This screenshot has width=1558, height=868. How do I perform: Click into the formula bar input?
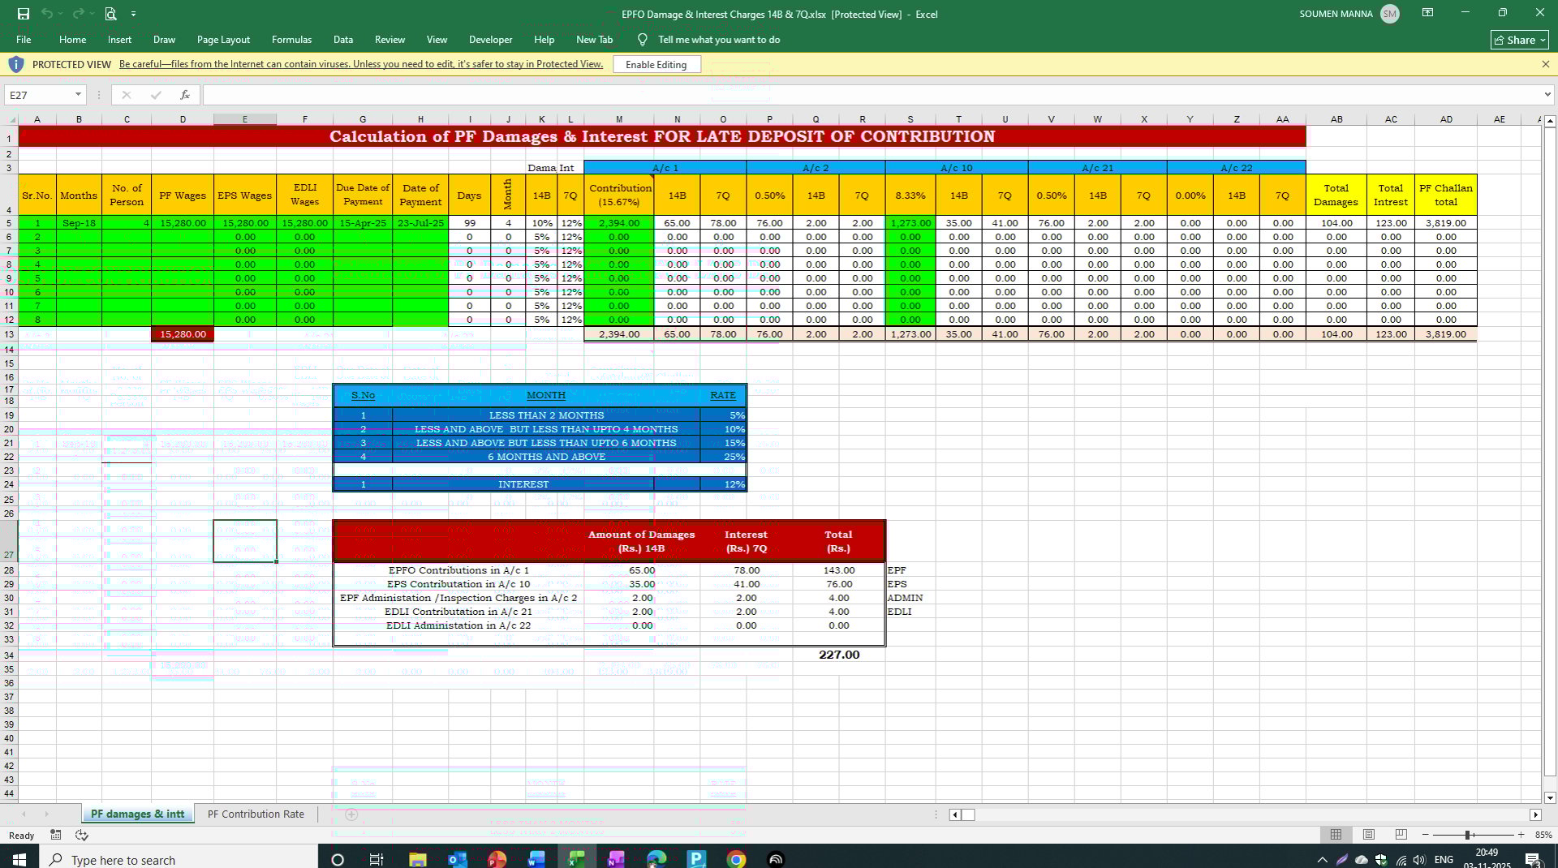[871, 95]
